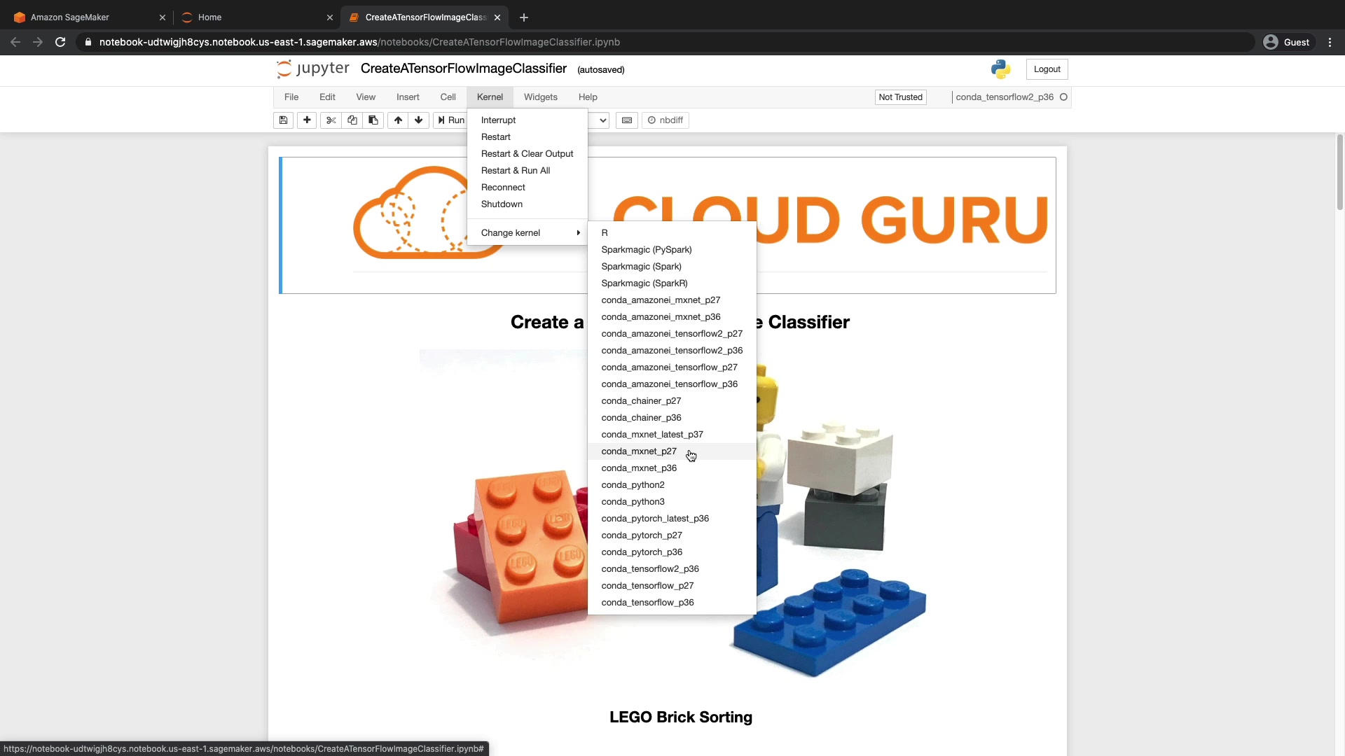Toggle the Not Trusted notebook indicator
This screenshot has height=756, width=1345.
click(x=900, y=97)
